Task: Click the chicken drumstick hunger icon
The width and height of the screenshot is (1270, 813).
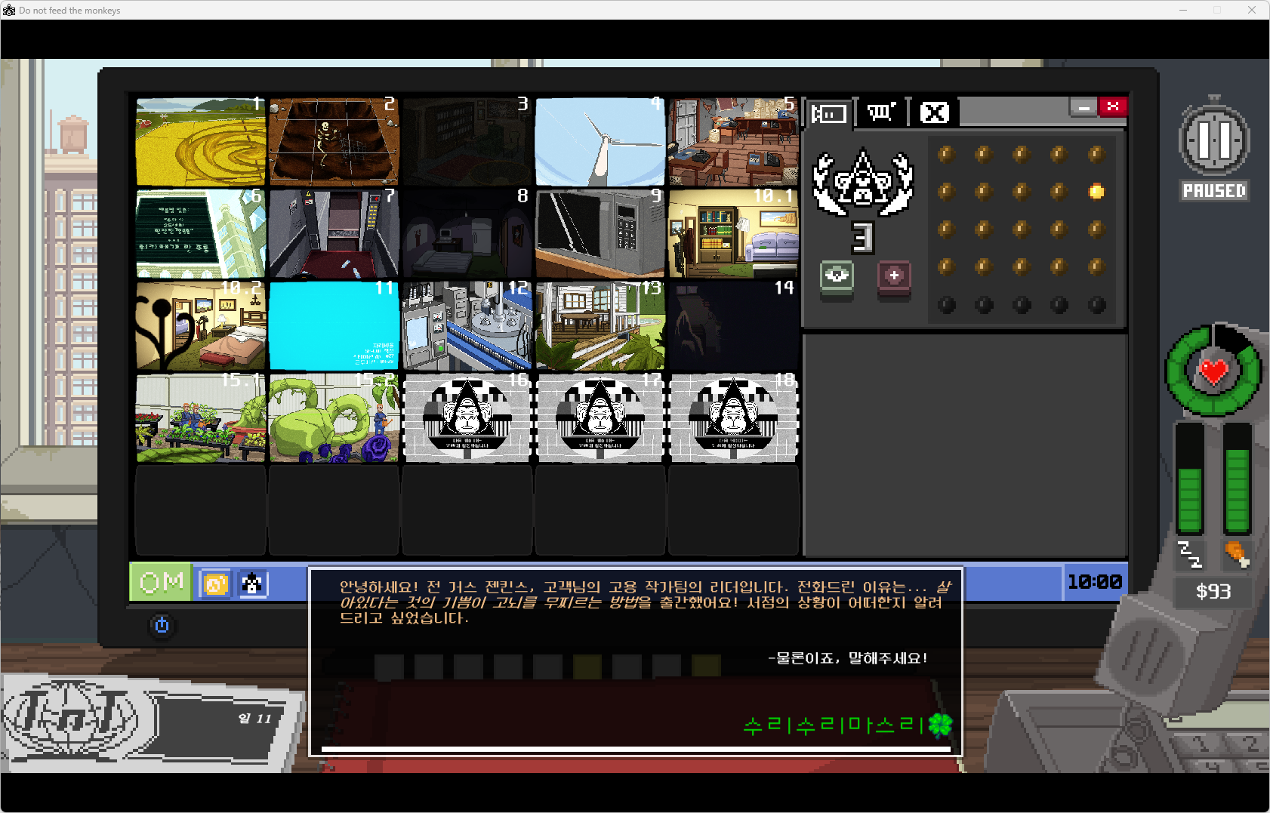Action: click(x=1237, y=555)
